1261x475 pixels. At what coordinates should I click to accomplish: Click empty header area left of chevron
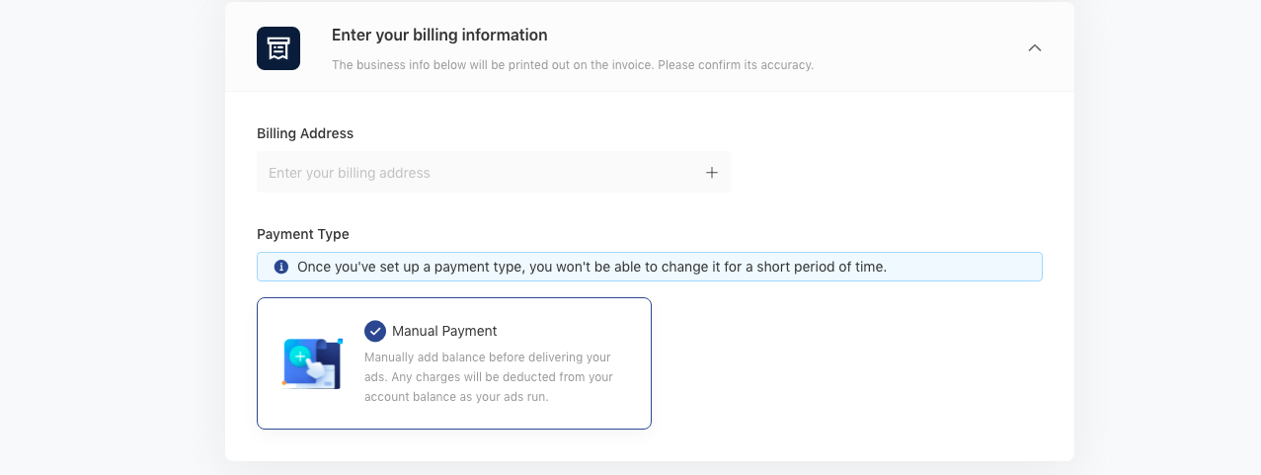918,47
